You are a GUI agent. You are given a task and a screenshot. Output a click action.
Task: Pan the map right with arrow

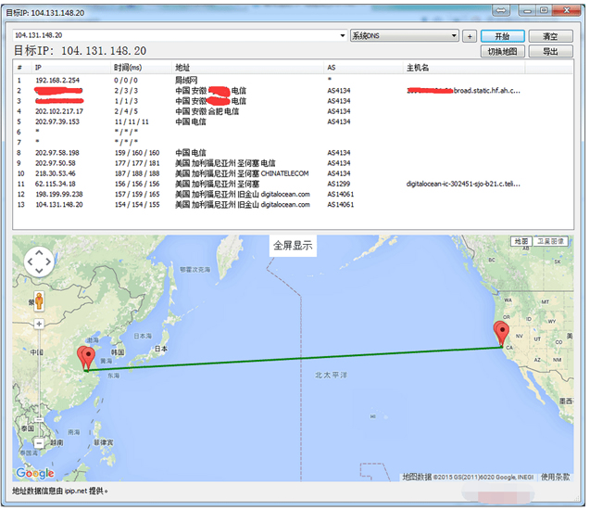(48, 261)
